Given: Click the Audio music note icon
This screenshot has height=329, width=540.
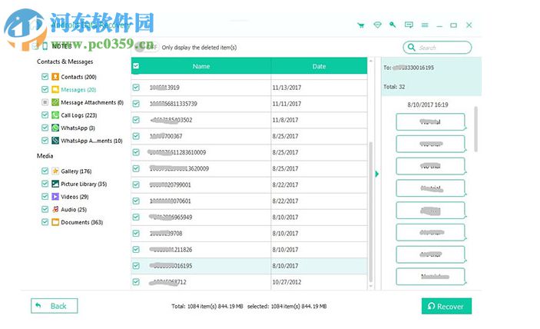Looking at the screenshot, I should click(55, 209).
